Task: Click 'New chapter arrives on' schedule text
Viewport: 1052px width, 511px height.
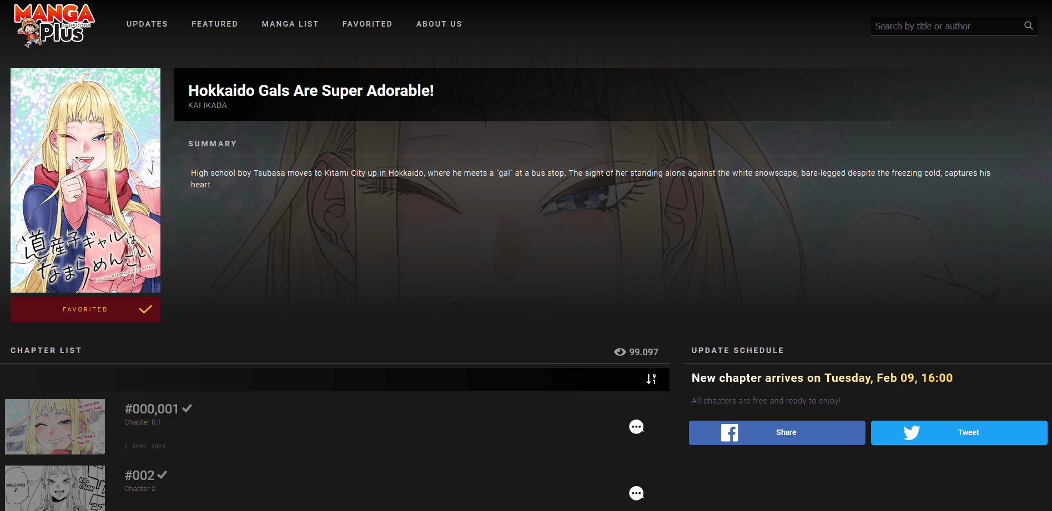Action: pos(756,378)
